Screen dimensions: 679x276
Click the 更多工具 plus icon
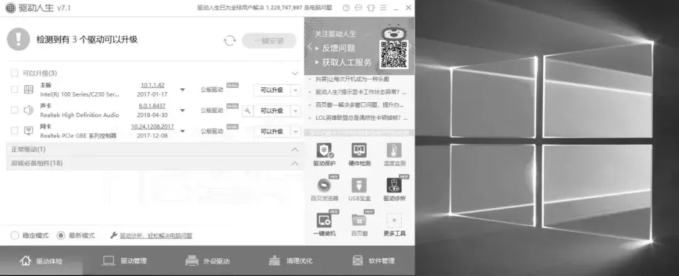click(x=394, y=221)
